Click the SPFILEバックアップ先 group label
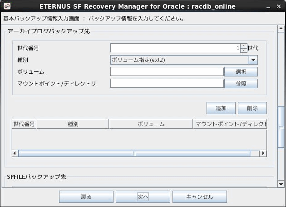 tap(37, 177)
